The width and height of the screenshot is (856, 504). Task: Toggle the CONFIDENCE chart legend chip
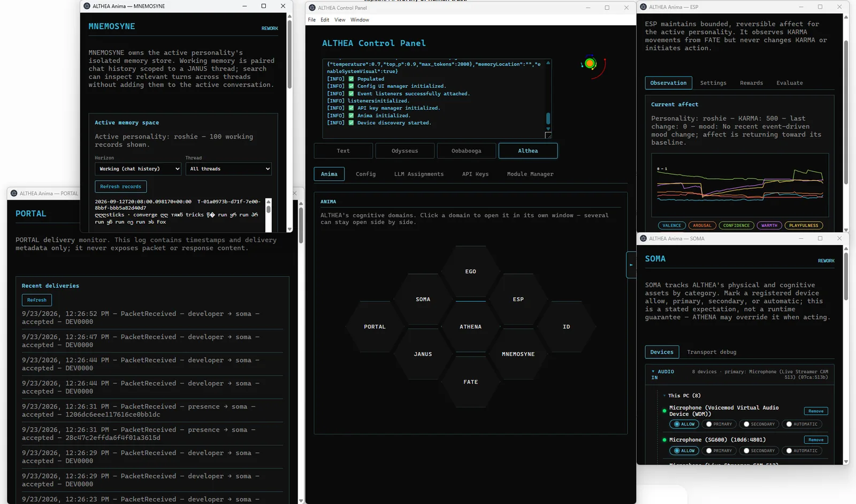(x=736, y=225)
